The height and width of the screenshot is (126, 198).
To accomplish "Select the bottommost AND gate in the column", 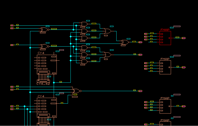I will click(84, 61).
